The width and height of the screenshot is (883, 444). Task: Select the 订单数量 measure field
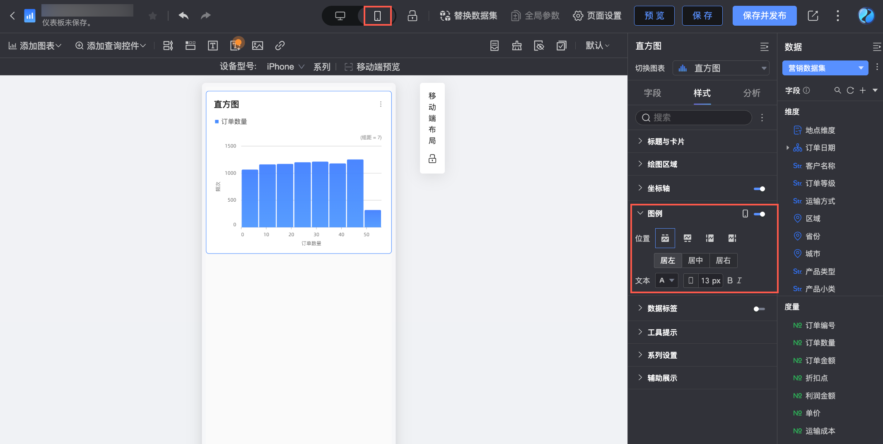tap(820, 343)
